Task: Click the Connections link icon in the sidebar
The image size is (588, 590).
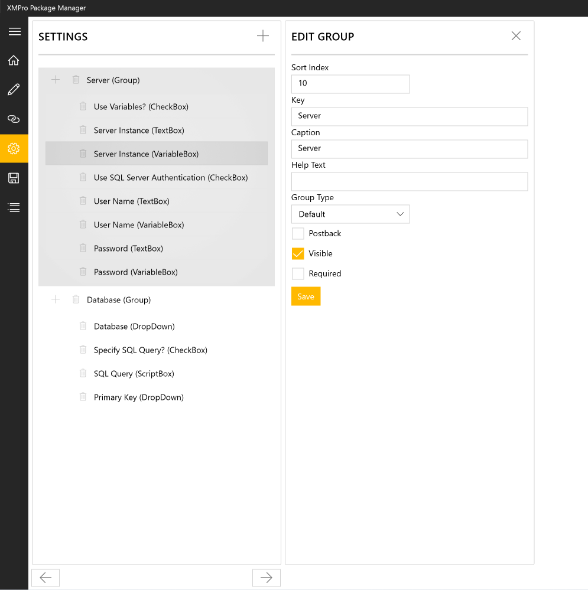Action: click(x=14, y=119)
